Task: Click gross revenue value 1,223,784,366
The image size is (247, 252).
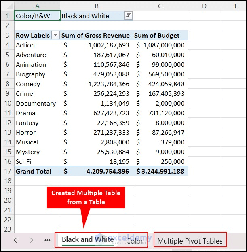Action: click(109, 84)
